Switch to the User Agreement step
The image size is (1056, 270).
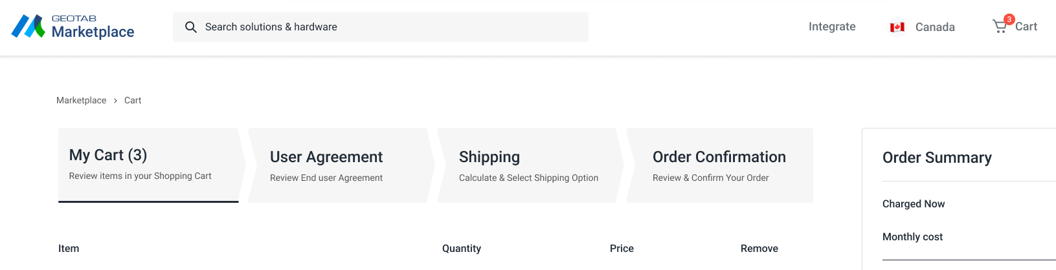[337, 165]
